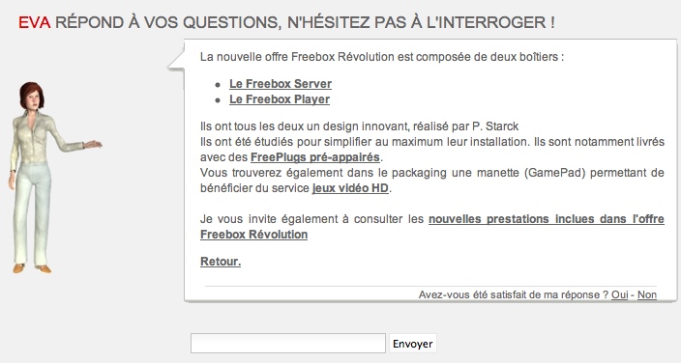Image resolution: width=681 pixels, height=363 pixels.
Task: Click the red EVA word in heading
Action: [34, 22]
